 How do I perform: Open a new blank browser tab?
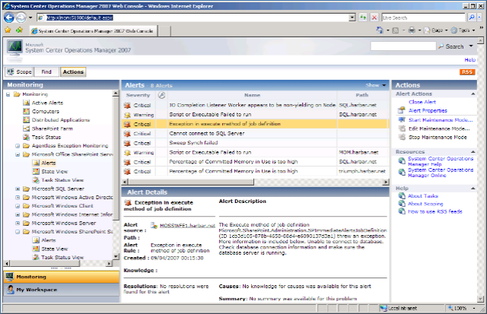pyautogui.click(x=164, y=30)
